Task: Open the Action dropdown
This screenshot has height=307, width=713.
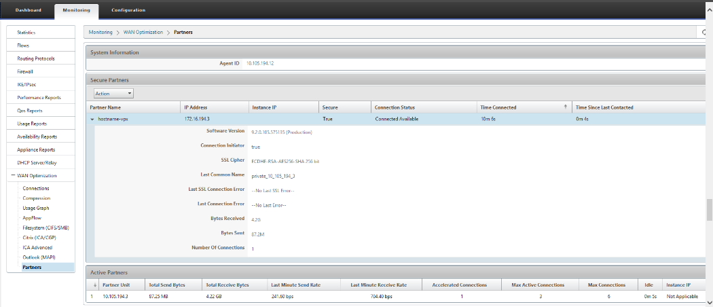Action: 113,93
